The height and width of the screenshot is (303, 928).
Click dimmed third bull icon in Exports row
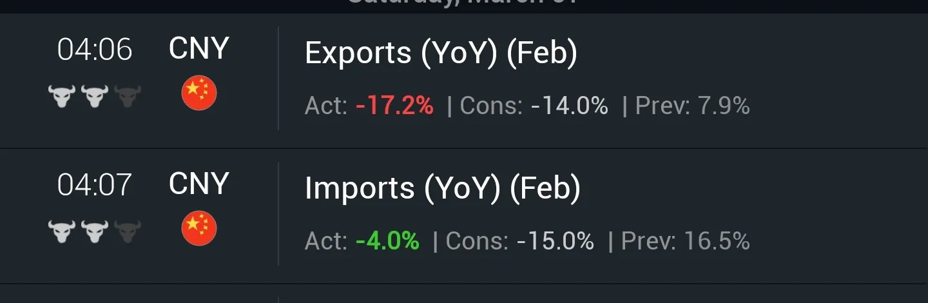coord(128,97)
